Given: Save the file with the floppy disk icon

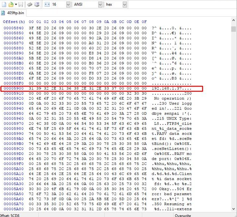Looking at the screenshot, I should [x=21, y=4].
